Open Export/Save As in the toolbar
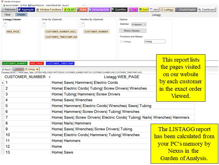The width and height of the screenshot is (219, 165). (x=36, y=5)
